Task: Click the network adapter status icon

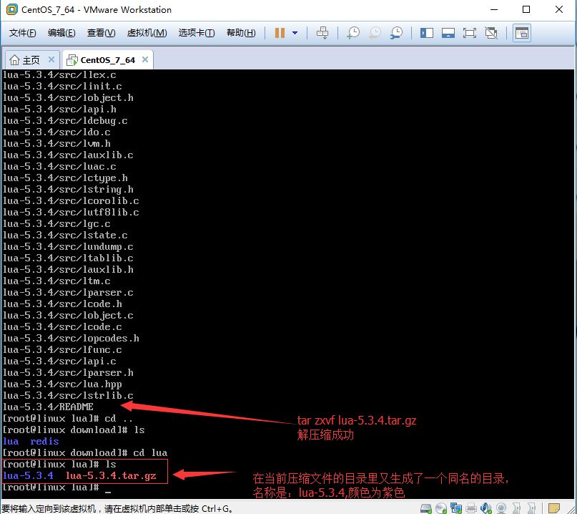Action: 456,508
